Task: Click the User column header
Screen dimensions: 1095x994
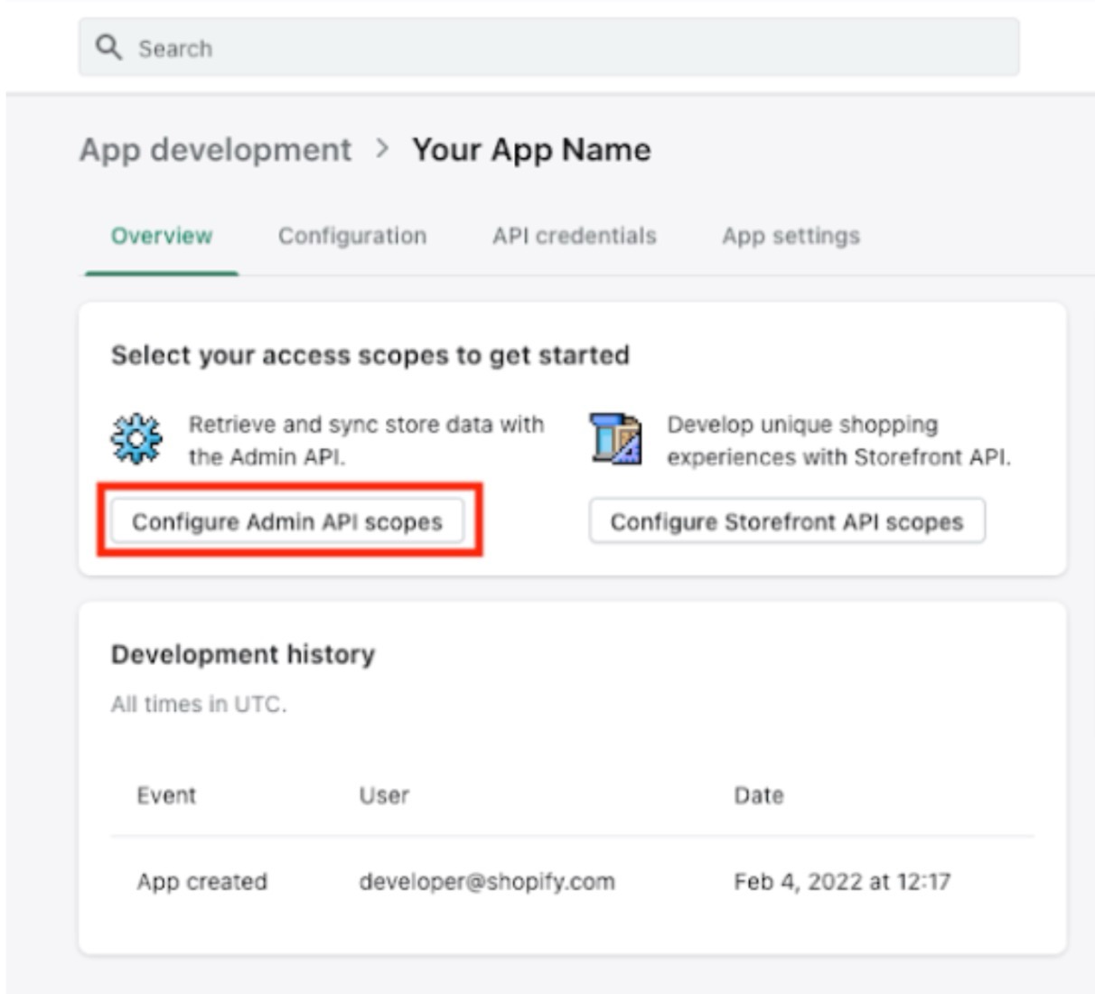Action: point(384,795)
